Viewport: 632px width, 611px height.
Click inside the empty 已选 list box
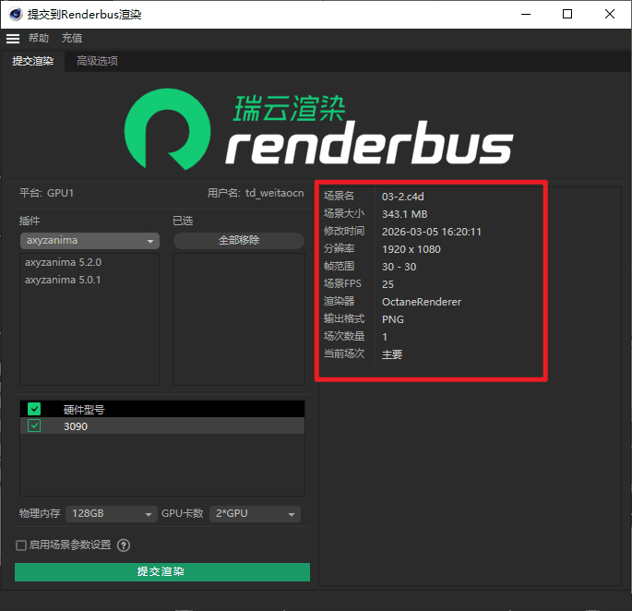[x=239, y=319]
